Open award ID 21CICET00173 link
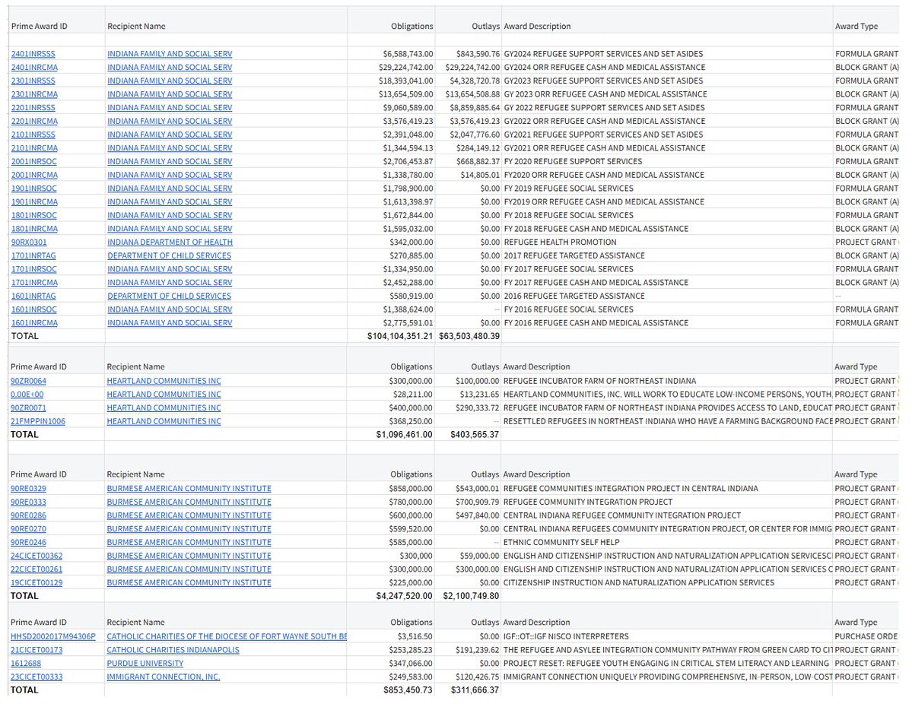 [x=37, y=649]
